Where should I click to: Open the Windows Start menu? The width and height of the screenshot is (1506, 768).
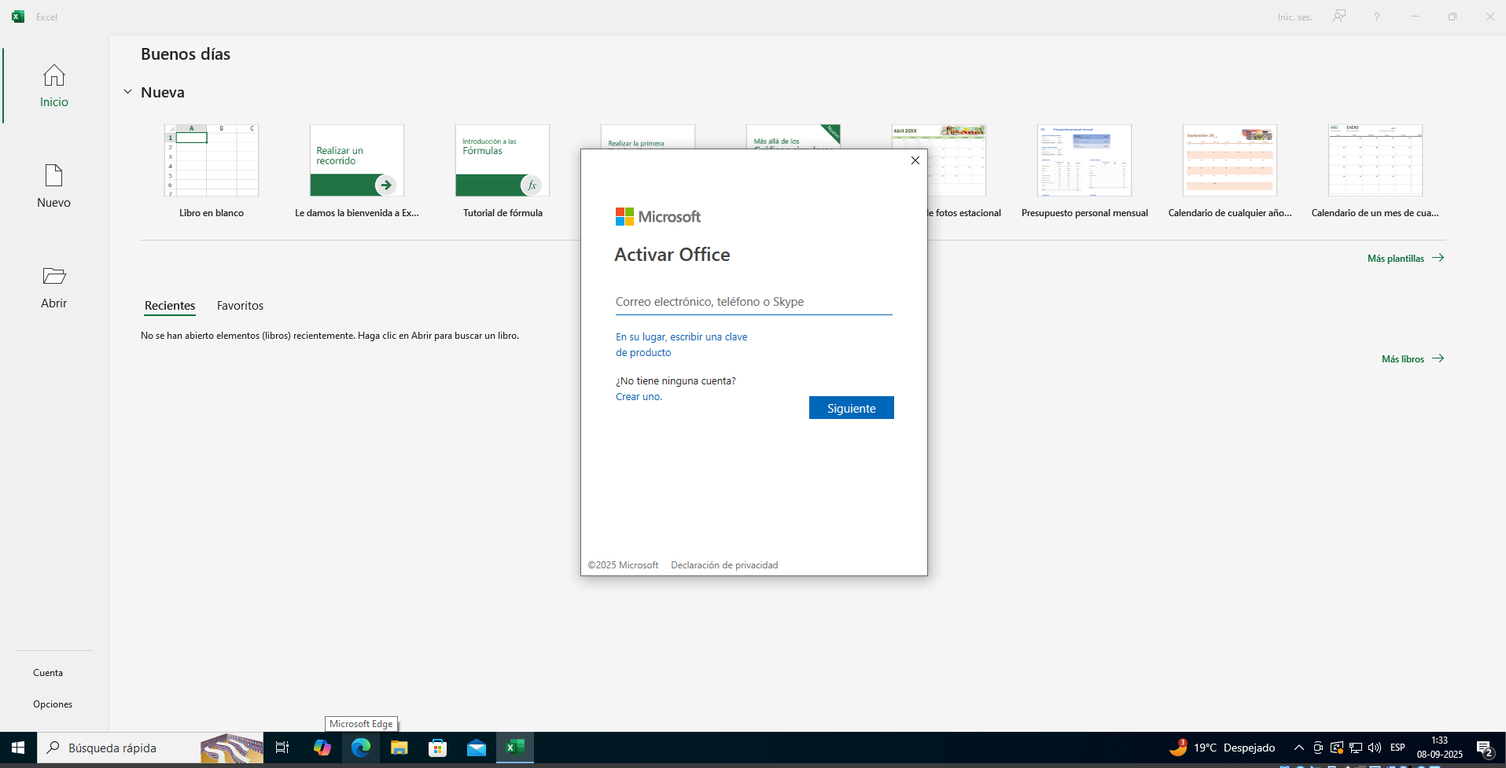pos(18,748)
